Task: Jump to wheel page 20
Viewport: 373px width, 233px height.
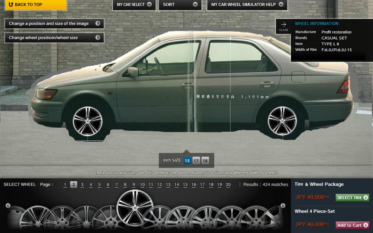Action: coord(228,185)
